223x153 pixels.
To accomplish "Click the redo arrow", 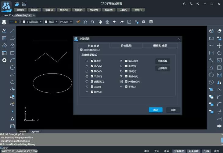I will coord(122,22).
